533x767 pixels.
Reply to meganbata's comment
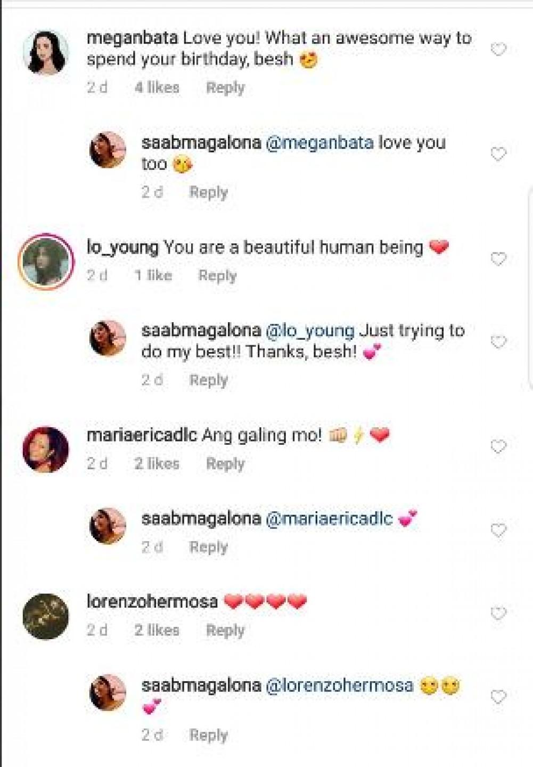click(x=225, y=88)
